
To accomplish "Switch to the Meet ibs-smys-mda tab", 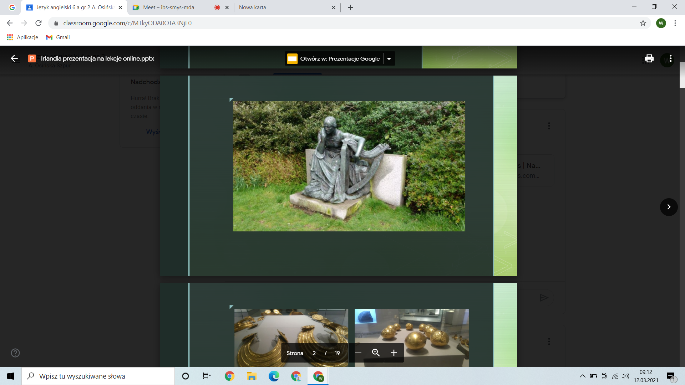I will (x=169, y=7).
